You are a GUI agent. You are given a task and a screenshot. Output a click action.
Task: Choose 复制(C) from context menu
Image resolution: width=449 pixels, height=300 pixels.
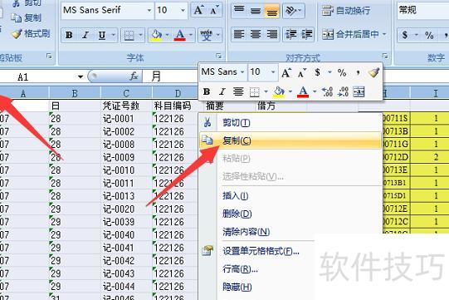[x=290, y=140]
